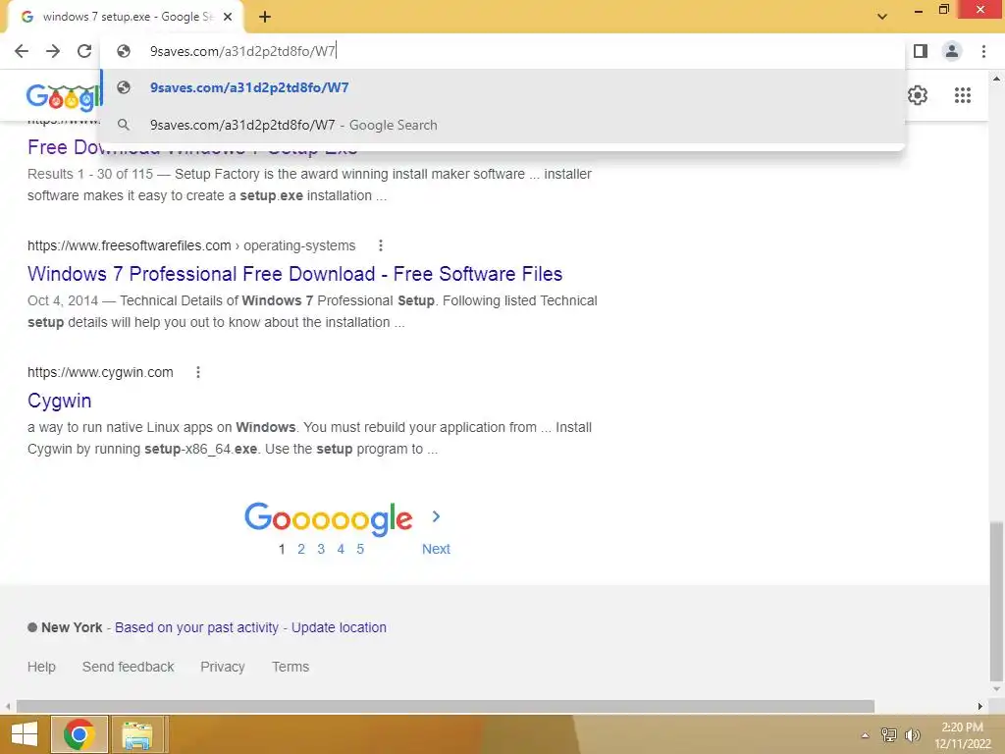Click the horizontal scrollbar left arrow
Viewport: 1005px width, 754px height.
tap(8, 707)
